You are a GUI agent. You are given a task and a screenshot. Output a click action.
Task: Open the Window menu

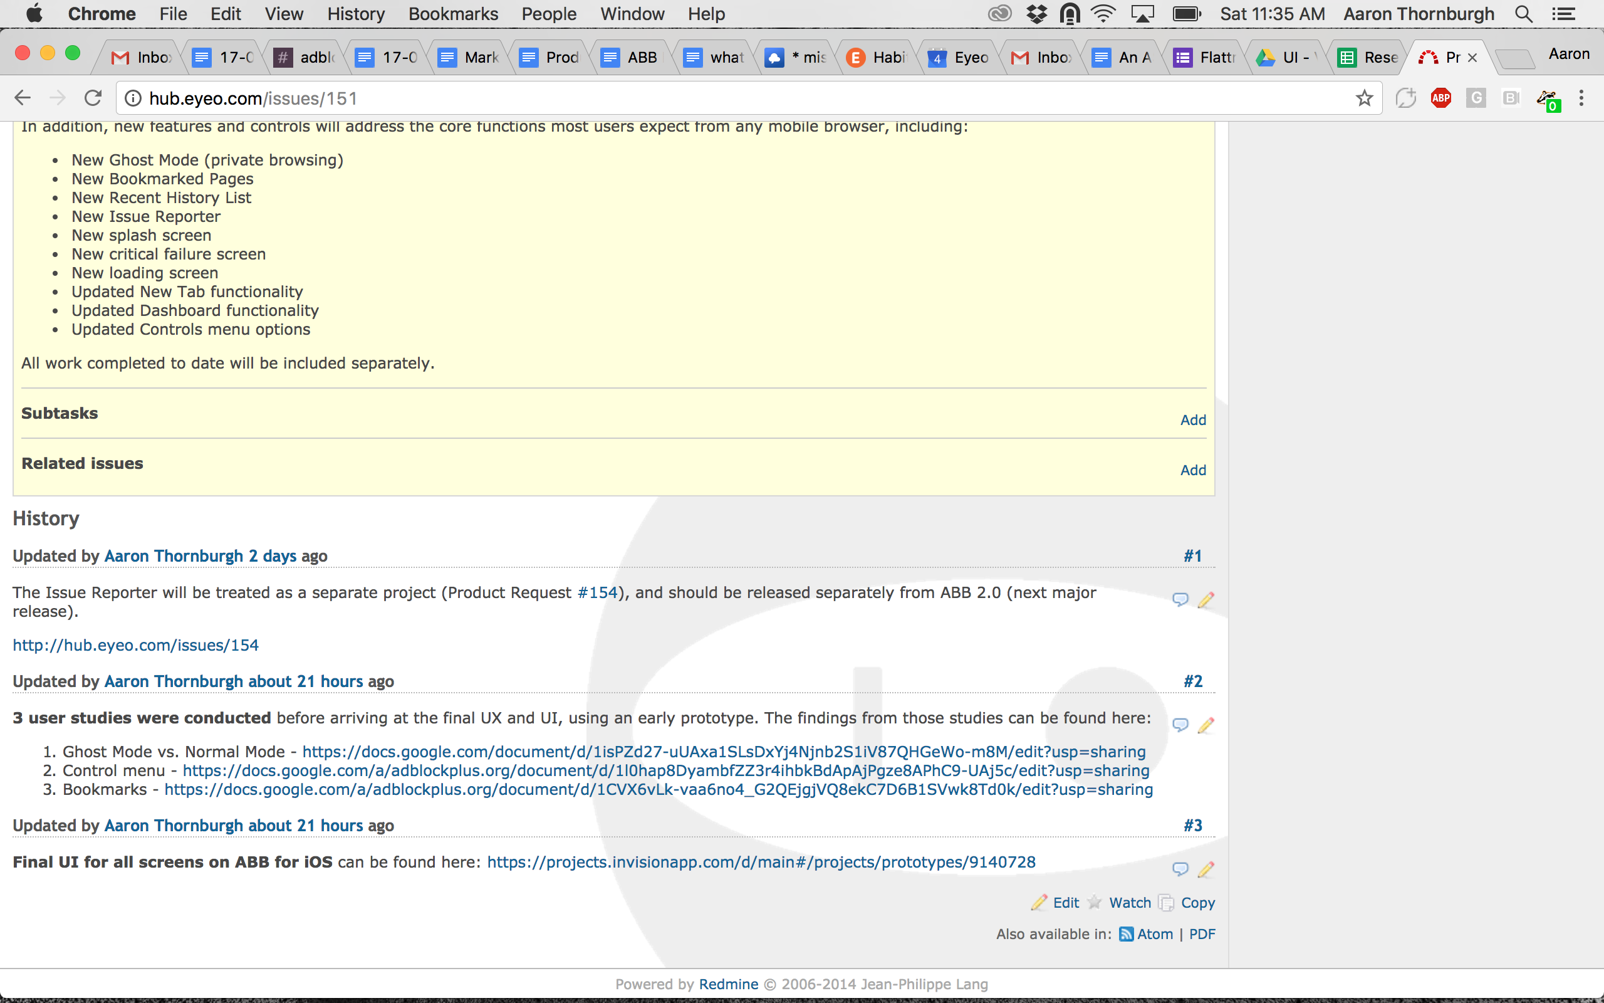632,14
